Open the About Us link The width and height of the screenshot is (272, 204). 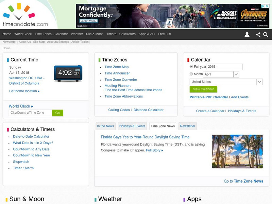pos(25,42)
